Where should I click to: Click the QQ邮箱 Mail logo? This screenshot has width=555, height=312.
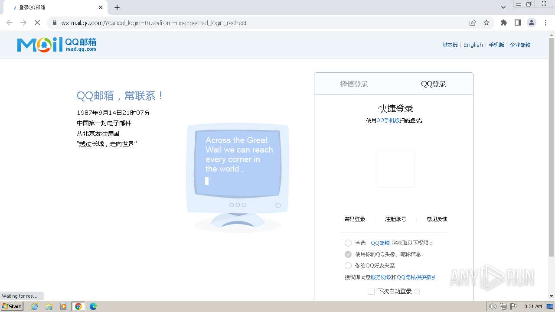pyautogui.click(x=57, y=45)
